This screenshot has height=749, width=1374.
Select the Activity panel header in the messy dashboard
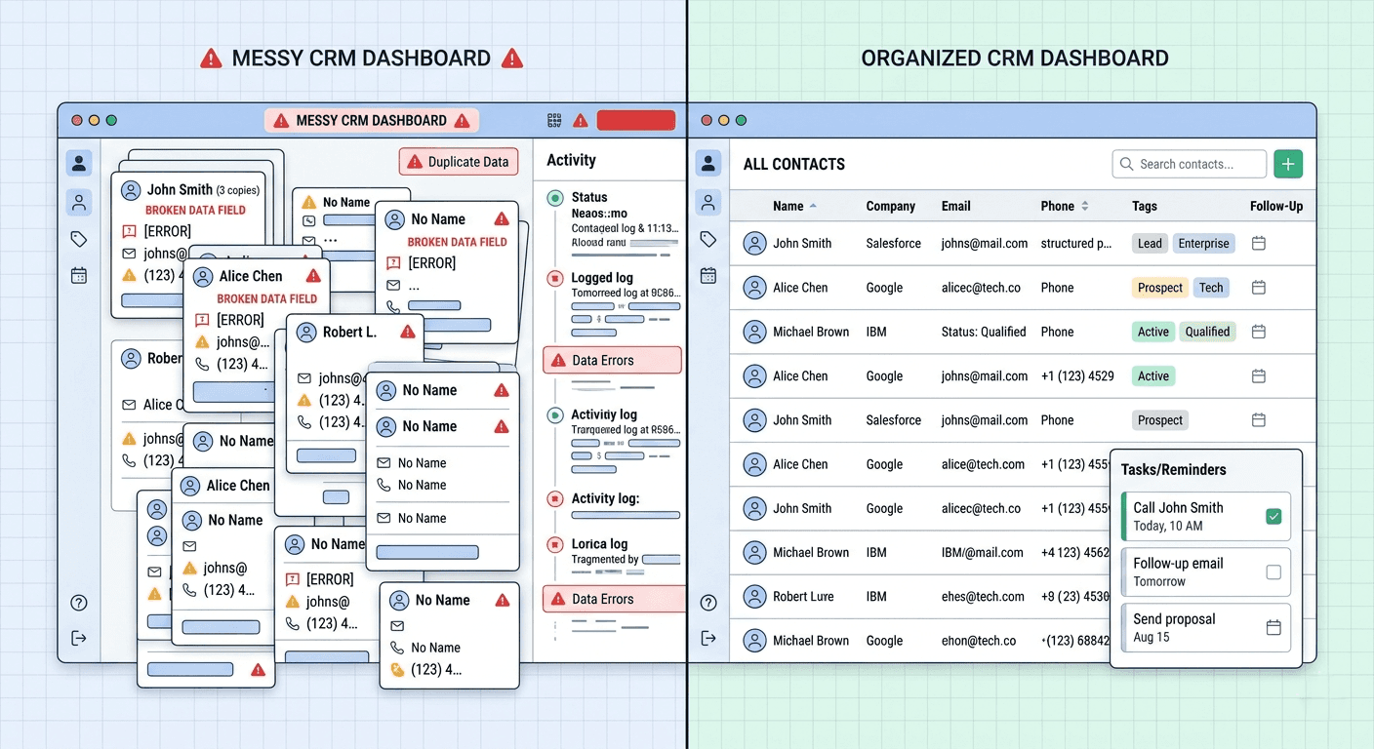[x=569, y=160]
